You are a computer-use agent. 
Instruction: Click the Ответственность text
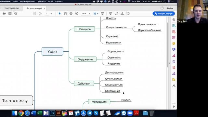116,27
